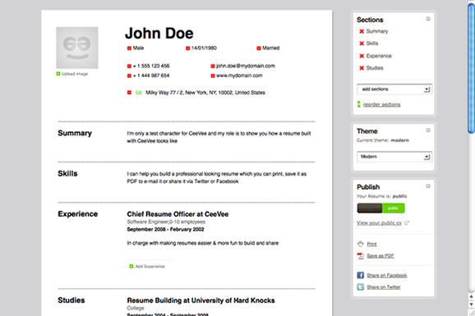The width and height of the screenshot is (475, 316).
Task: Open the add sections dropdown
Action: [394, 89]
